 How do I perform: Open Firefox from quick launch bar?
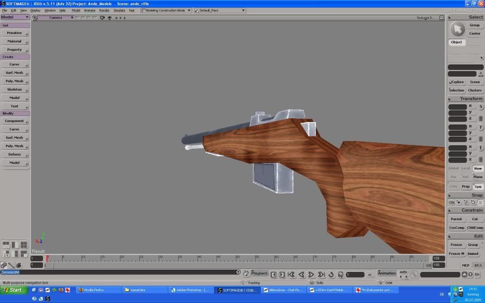point(61,290)
